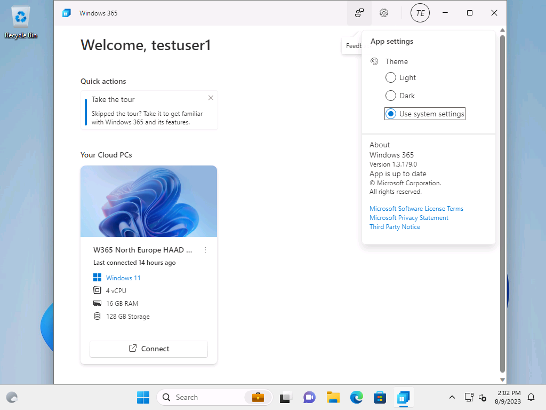
Task: Click the 128 GB Storage disk icon
Action: [97, 316]
